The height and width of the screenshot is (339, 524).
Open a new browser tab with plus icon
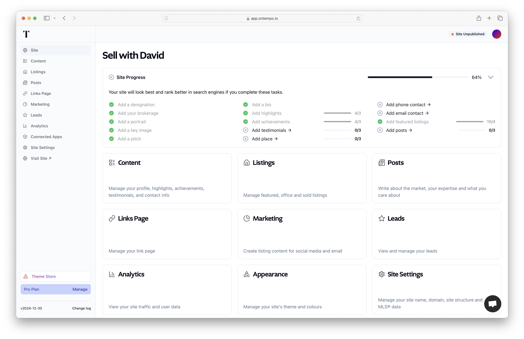coord(489,18)
